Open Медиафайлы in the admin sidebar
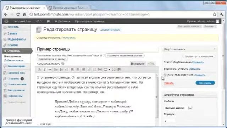Image resolution: width=227 pixels, height=128 pixels. [16, 39]
